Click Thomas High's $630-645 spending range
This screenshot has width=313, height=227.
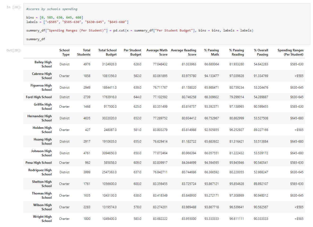(x=297, y=195)
